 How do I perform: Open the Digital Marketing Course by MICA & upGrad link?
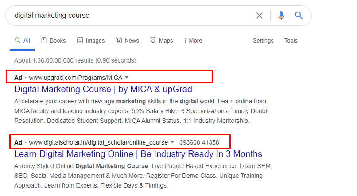(103, 89)
